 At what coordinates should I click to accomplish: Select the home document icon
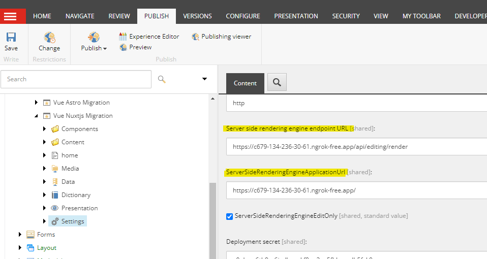[55, 155]
